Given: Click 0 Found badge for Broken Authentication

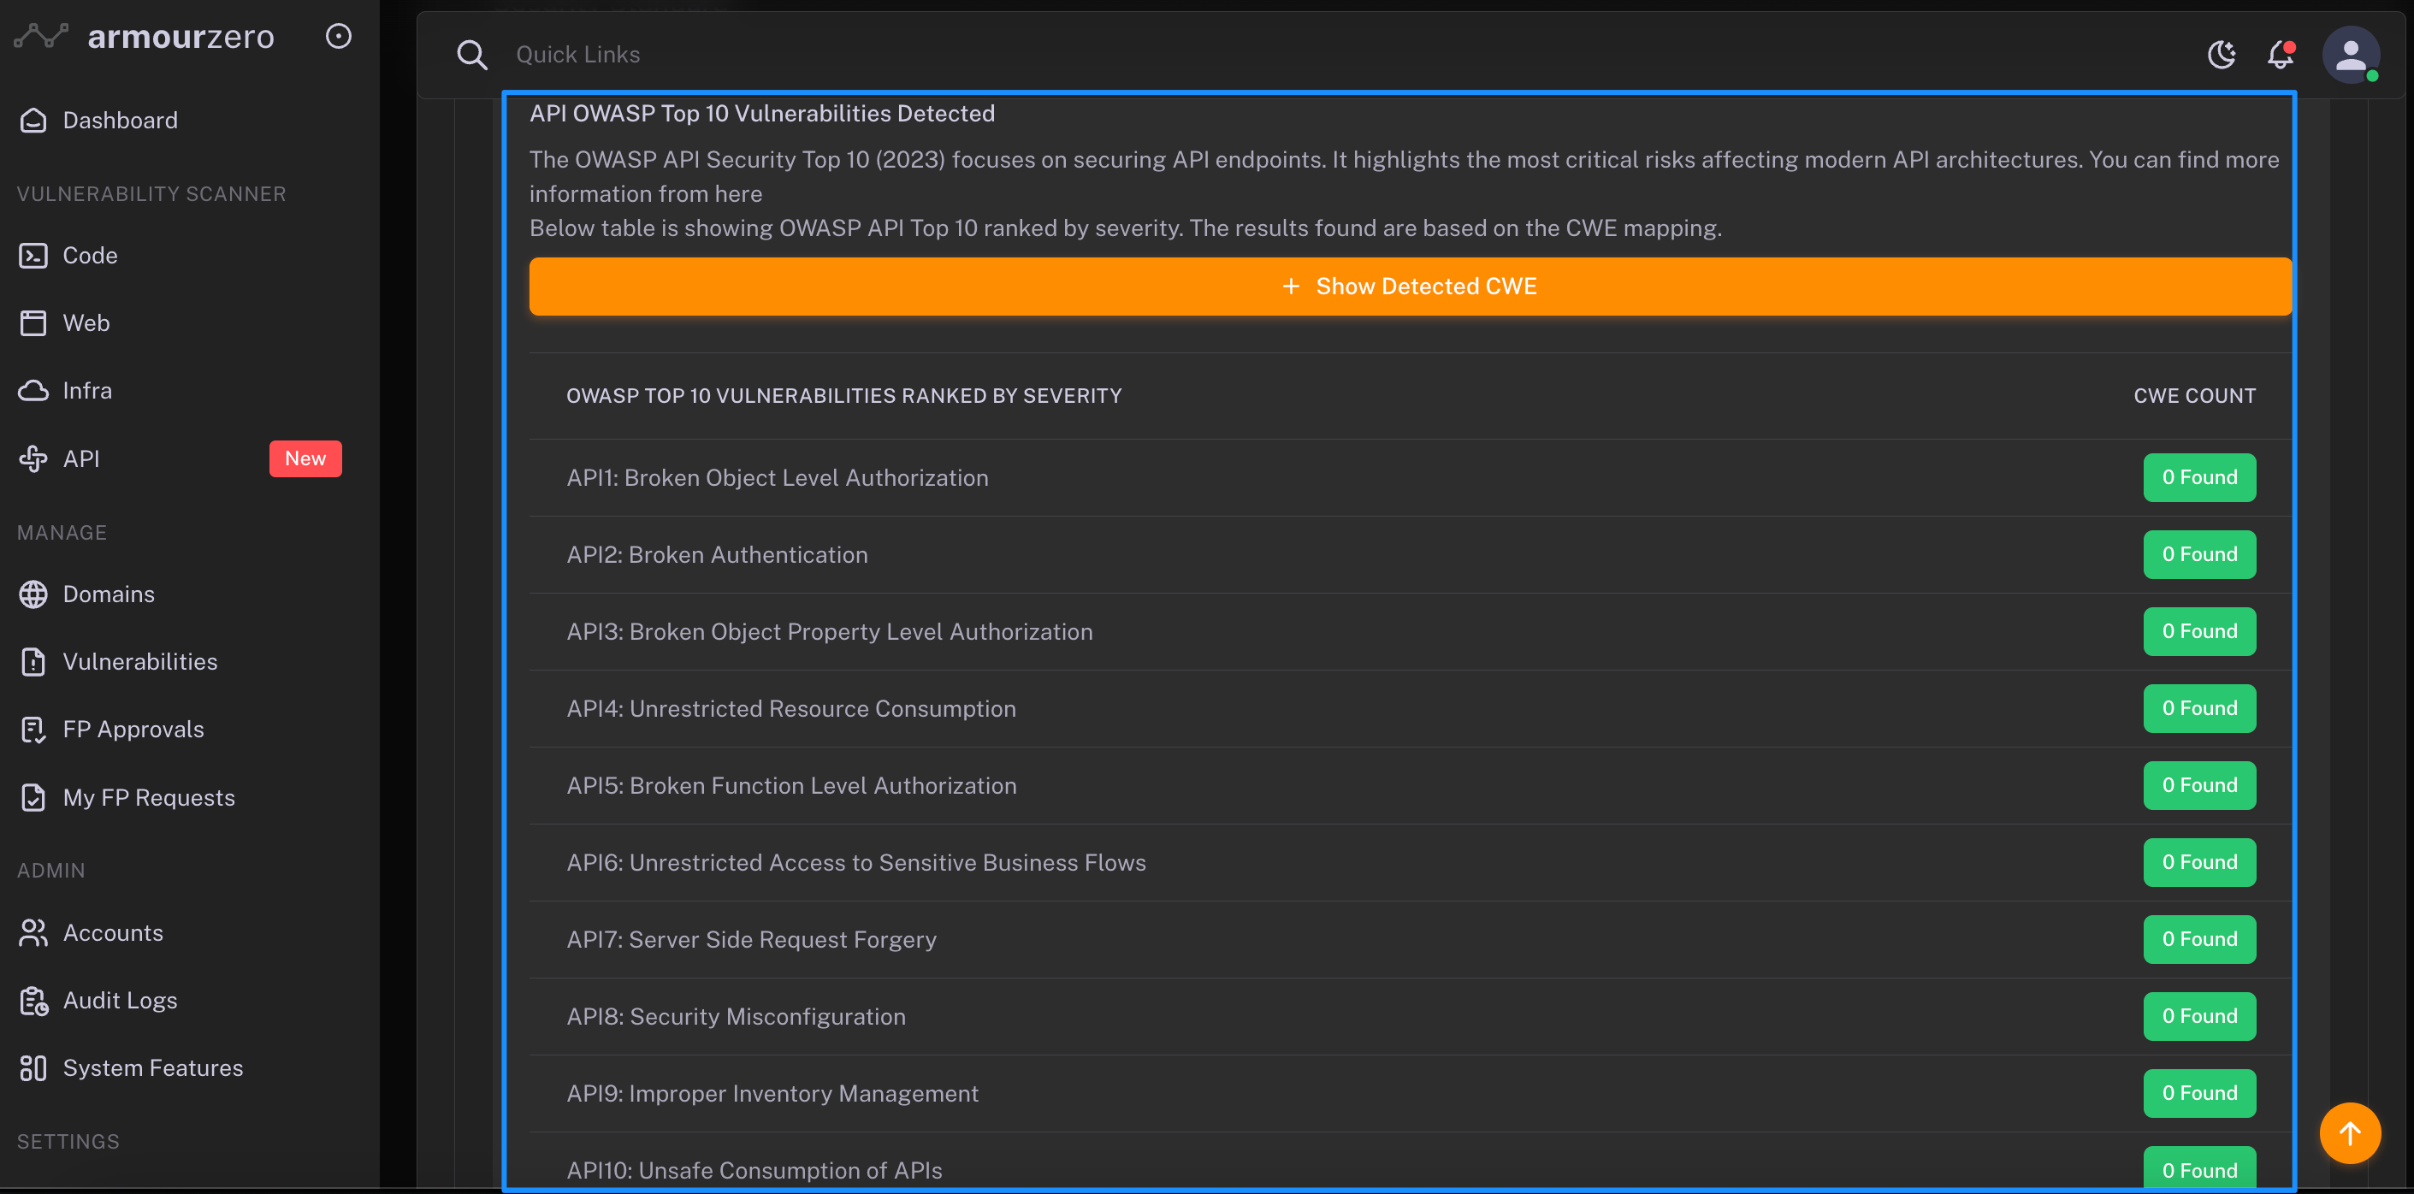Looking at the screenshot, I should coord(2198,554).
